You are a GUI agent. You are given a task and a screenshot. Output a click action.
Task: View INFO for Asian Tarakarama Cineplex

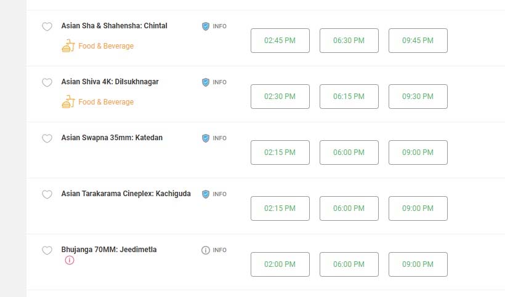[214, 194]
